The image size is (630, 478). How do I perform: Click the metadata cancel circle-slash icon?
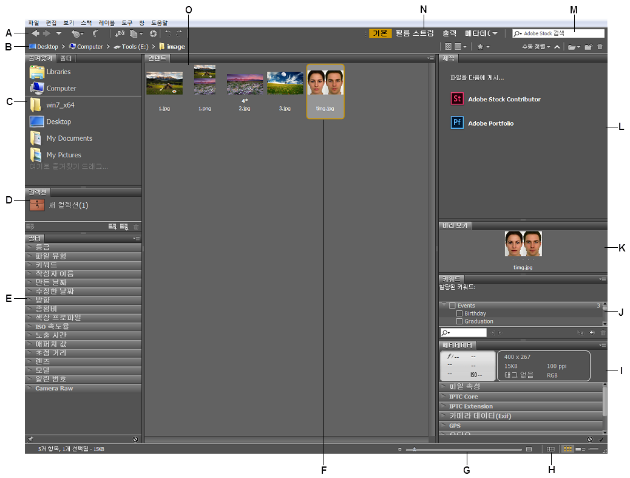(590, 439)
